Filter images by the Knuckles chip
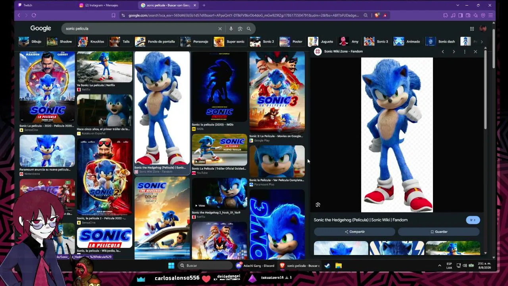508x286 pixels. coord(91,42)
